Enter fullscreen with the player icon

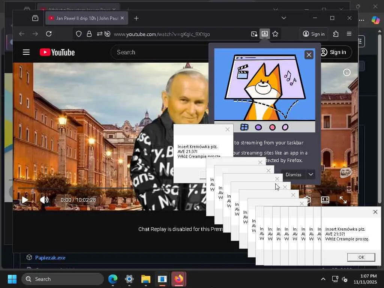[x=343, y=200]
